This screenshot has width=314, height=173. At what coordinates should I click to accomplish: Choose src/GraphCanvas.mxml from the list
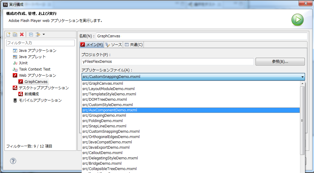coord(191,84)
